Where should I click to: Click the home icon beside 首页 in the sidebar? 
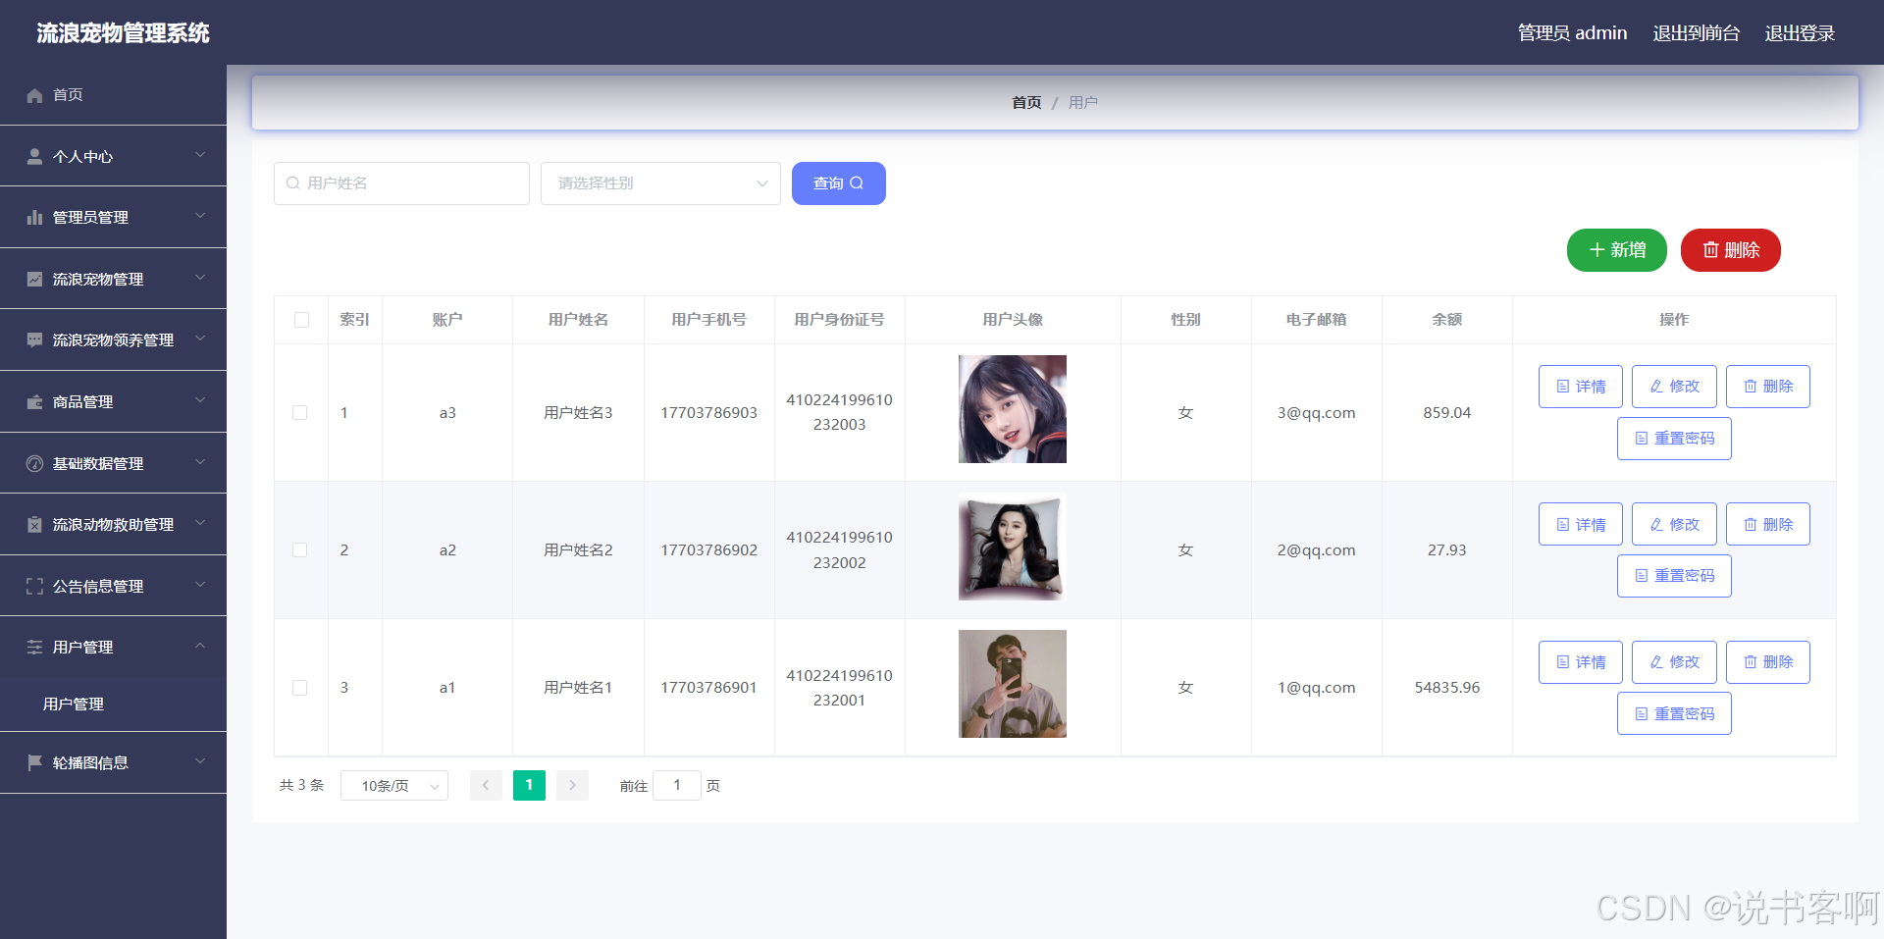(x=34, y=95)
